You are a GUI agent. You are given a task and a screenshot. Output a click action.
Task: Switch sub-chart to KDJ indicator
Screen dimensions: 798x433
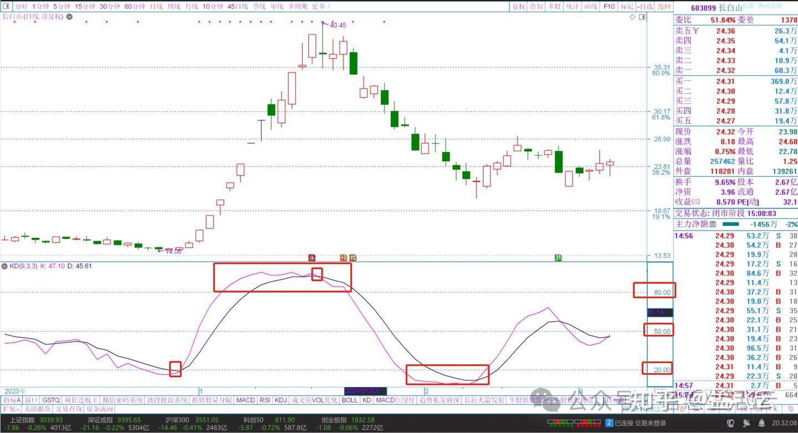281,400
